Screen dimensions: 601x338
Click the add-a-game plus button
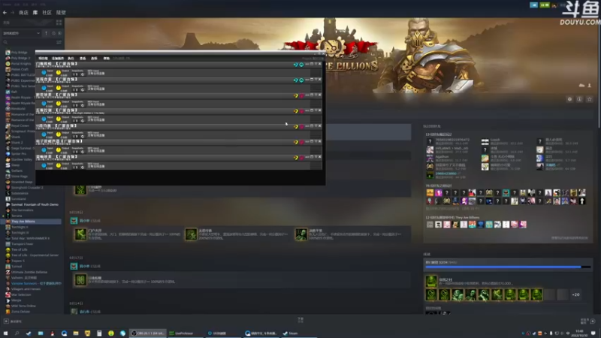[x=6, y=321]
